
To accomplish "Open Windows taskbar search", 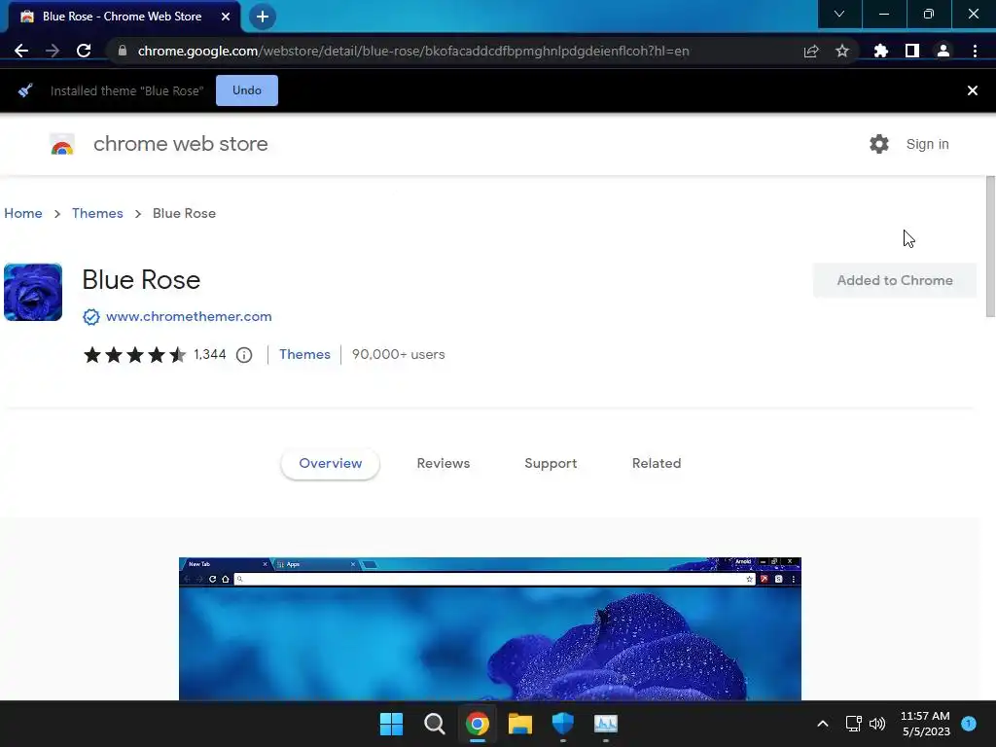I will [x=435, y=724].
